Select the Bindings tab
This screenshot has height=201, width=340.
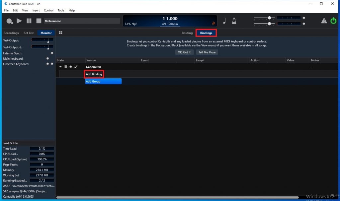tap(206, 33)
